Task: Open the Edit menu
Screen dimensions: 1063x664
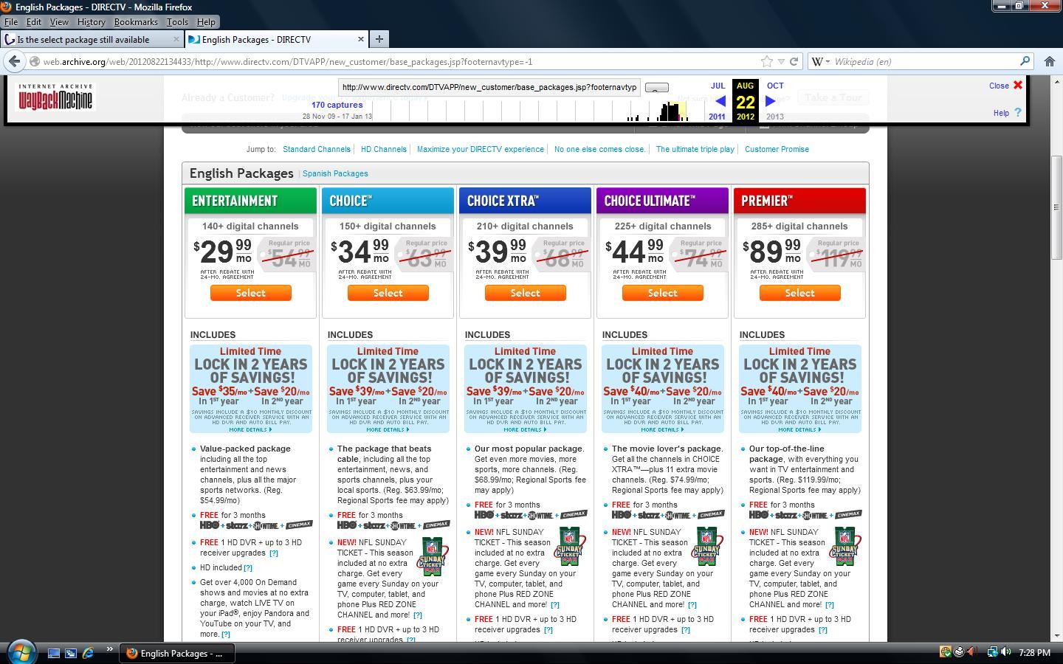Action: coord(34,22)
